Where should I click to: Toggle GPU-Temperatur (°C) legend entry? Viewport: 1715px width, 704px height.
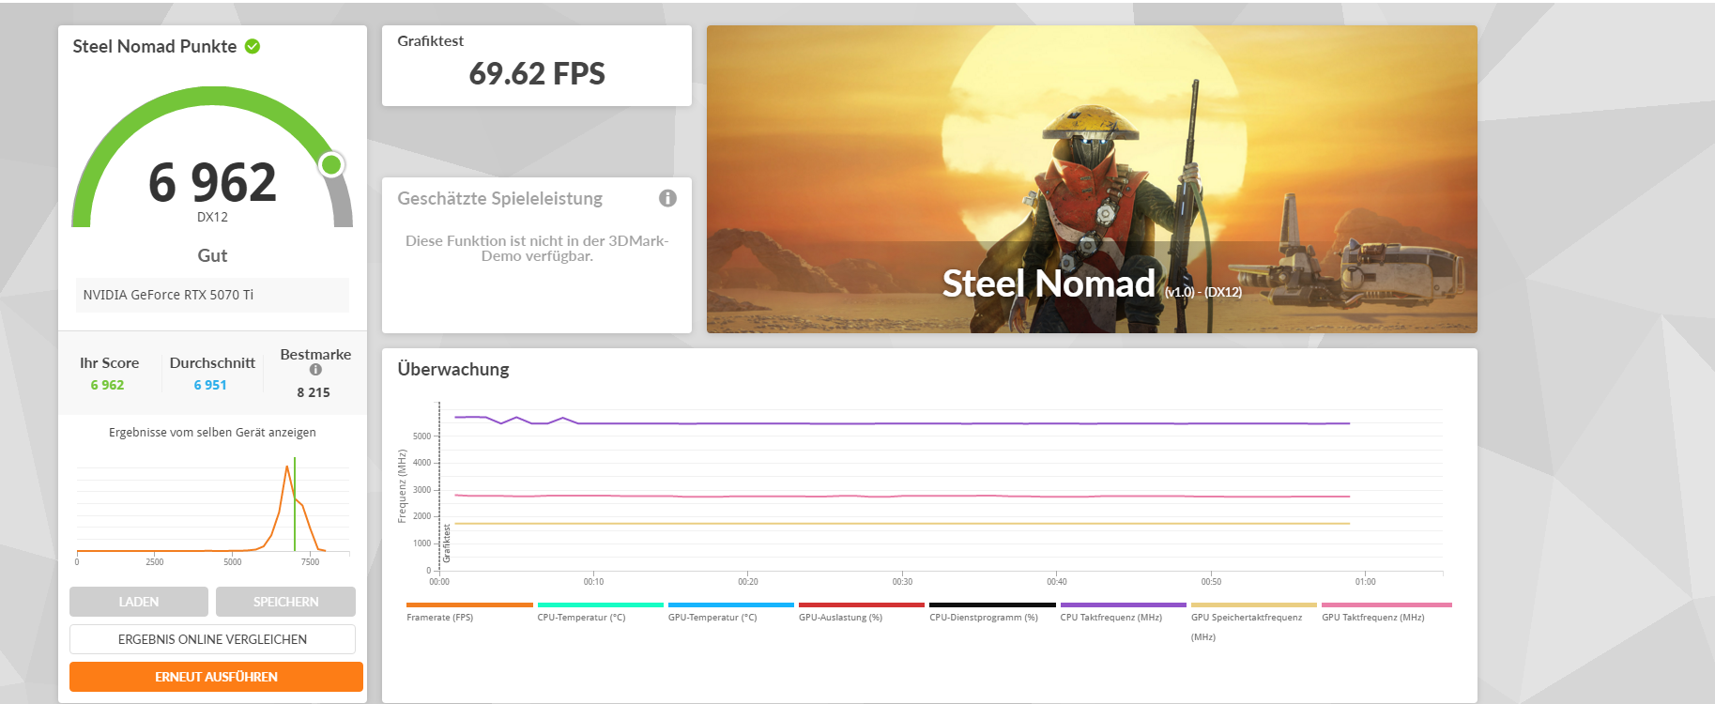[x=730, y=612]
